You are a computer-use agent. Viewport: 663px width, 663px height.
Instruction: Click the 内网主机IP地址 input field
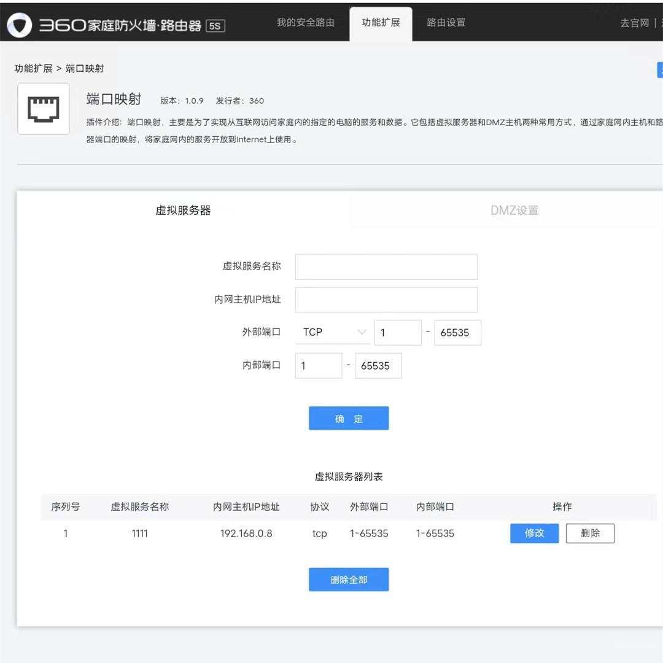point(386,300)
